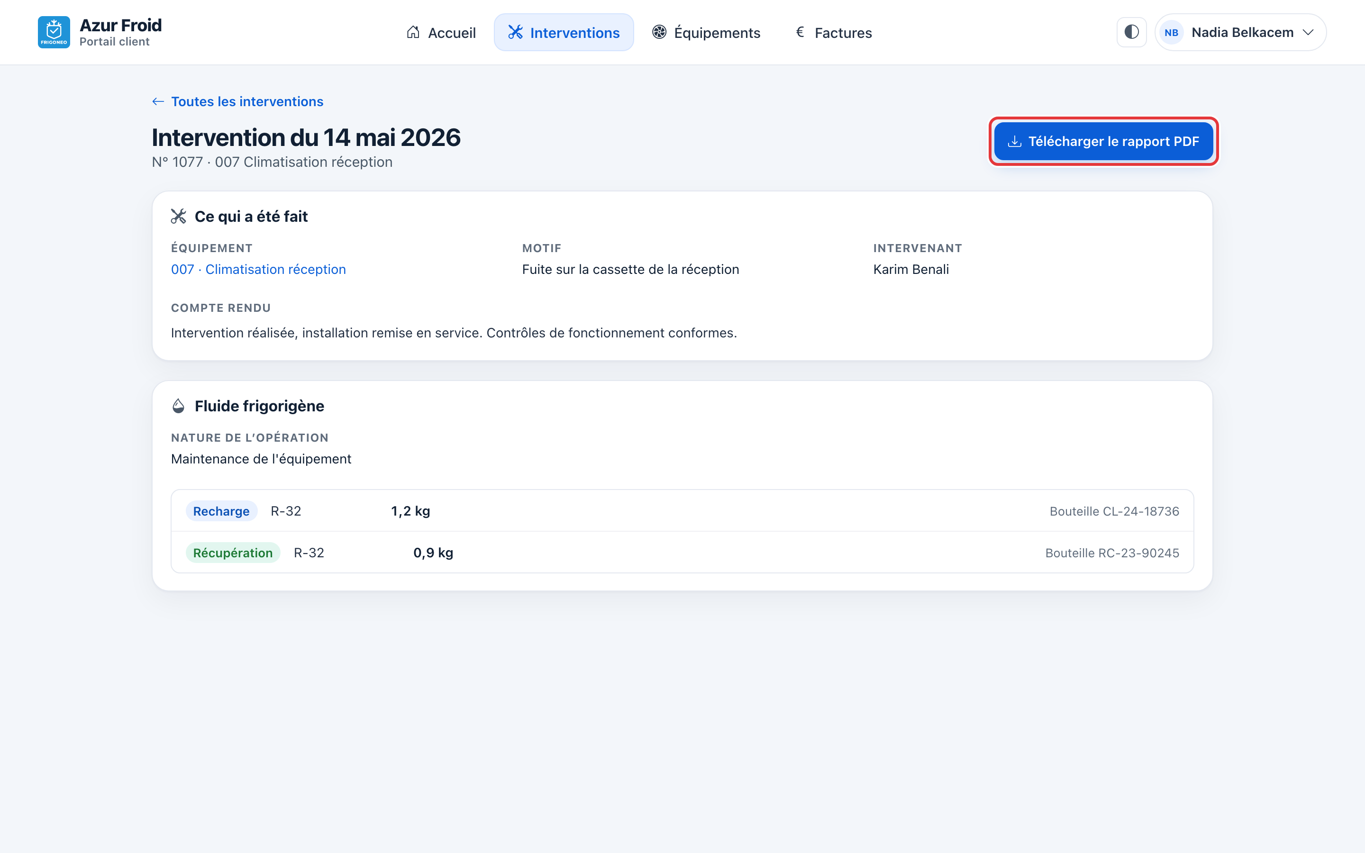
Task: Open equipment link 007 · Climatisation réception
Action: click(x=258, y=270)
